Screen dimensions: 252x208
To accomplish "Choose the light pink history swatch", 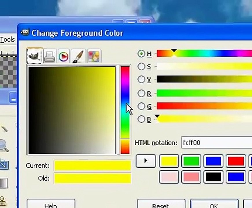I will coord(169,177).
